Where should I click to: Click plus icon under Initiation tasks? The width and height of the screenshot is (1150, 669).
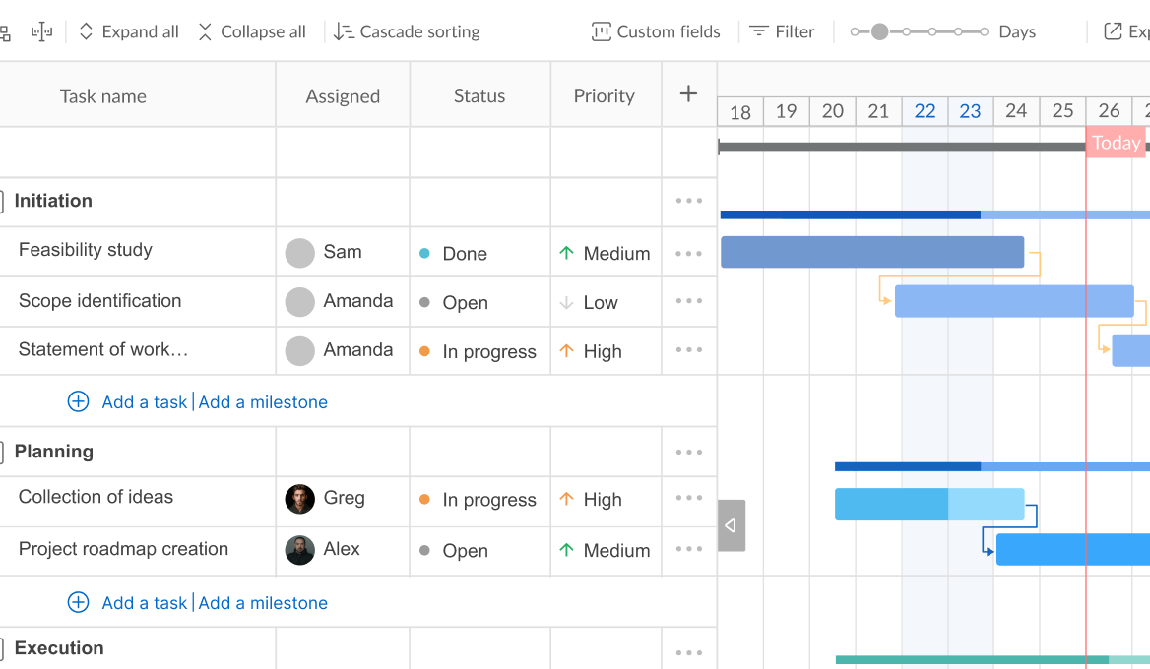tap(79, 401)
